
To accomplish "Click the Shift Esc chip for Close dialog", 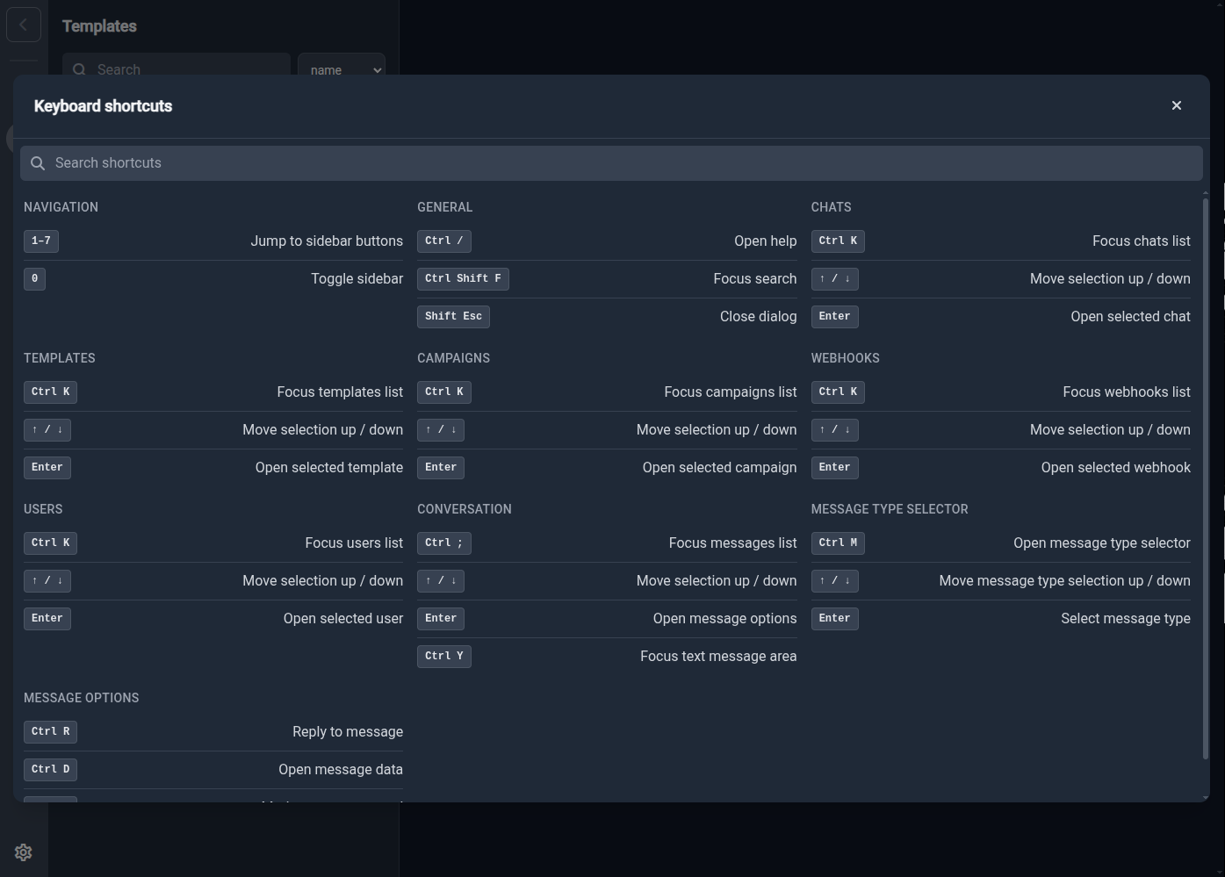I will tap(453, 316).
